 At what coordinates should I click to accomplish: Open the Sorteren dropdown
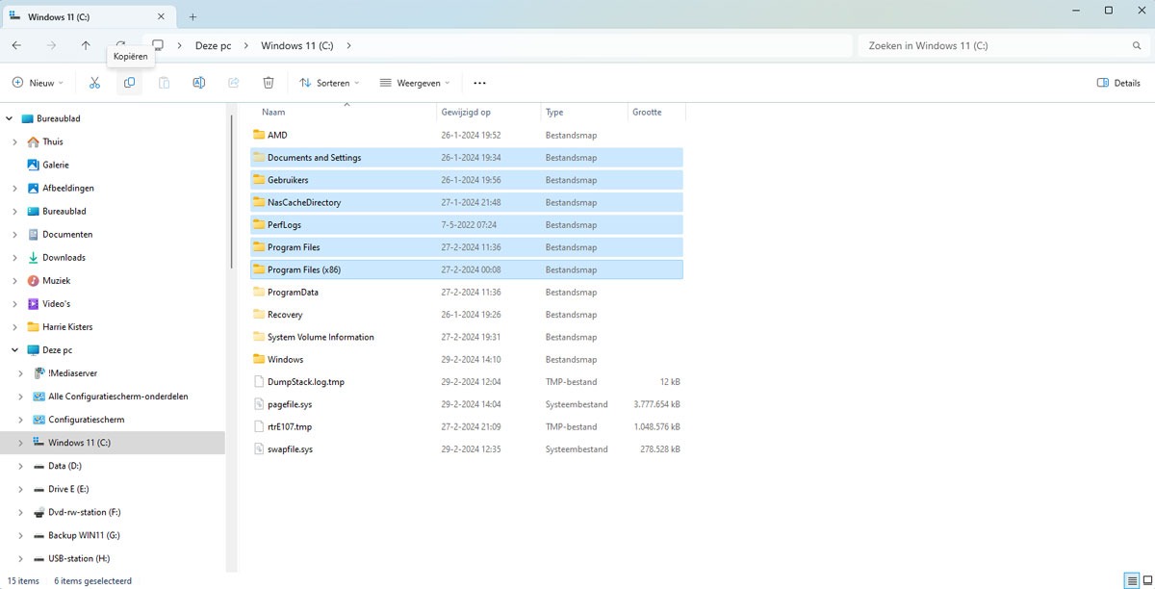coord(328,83)
